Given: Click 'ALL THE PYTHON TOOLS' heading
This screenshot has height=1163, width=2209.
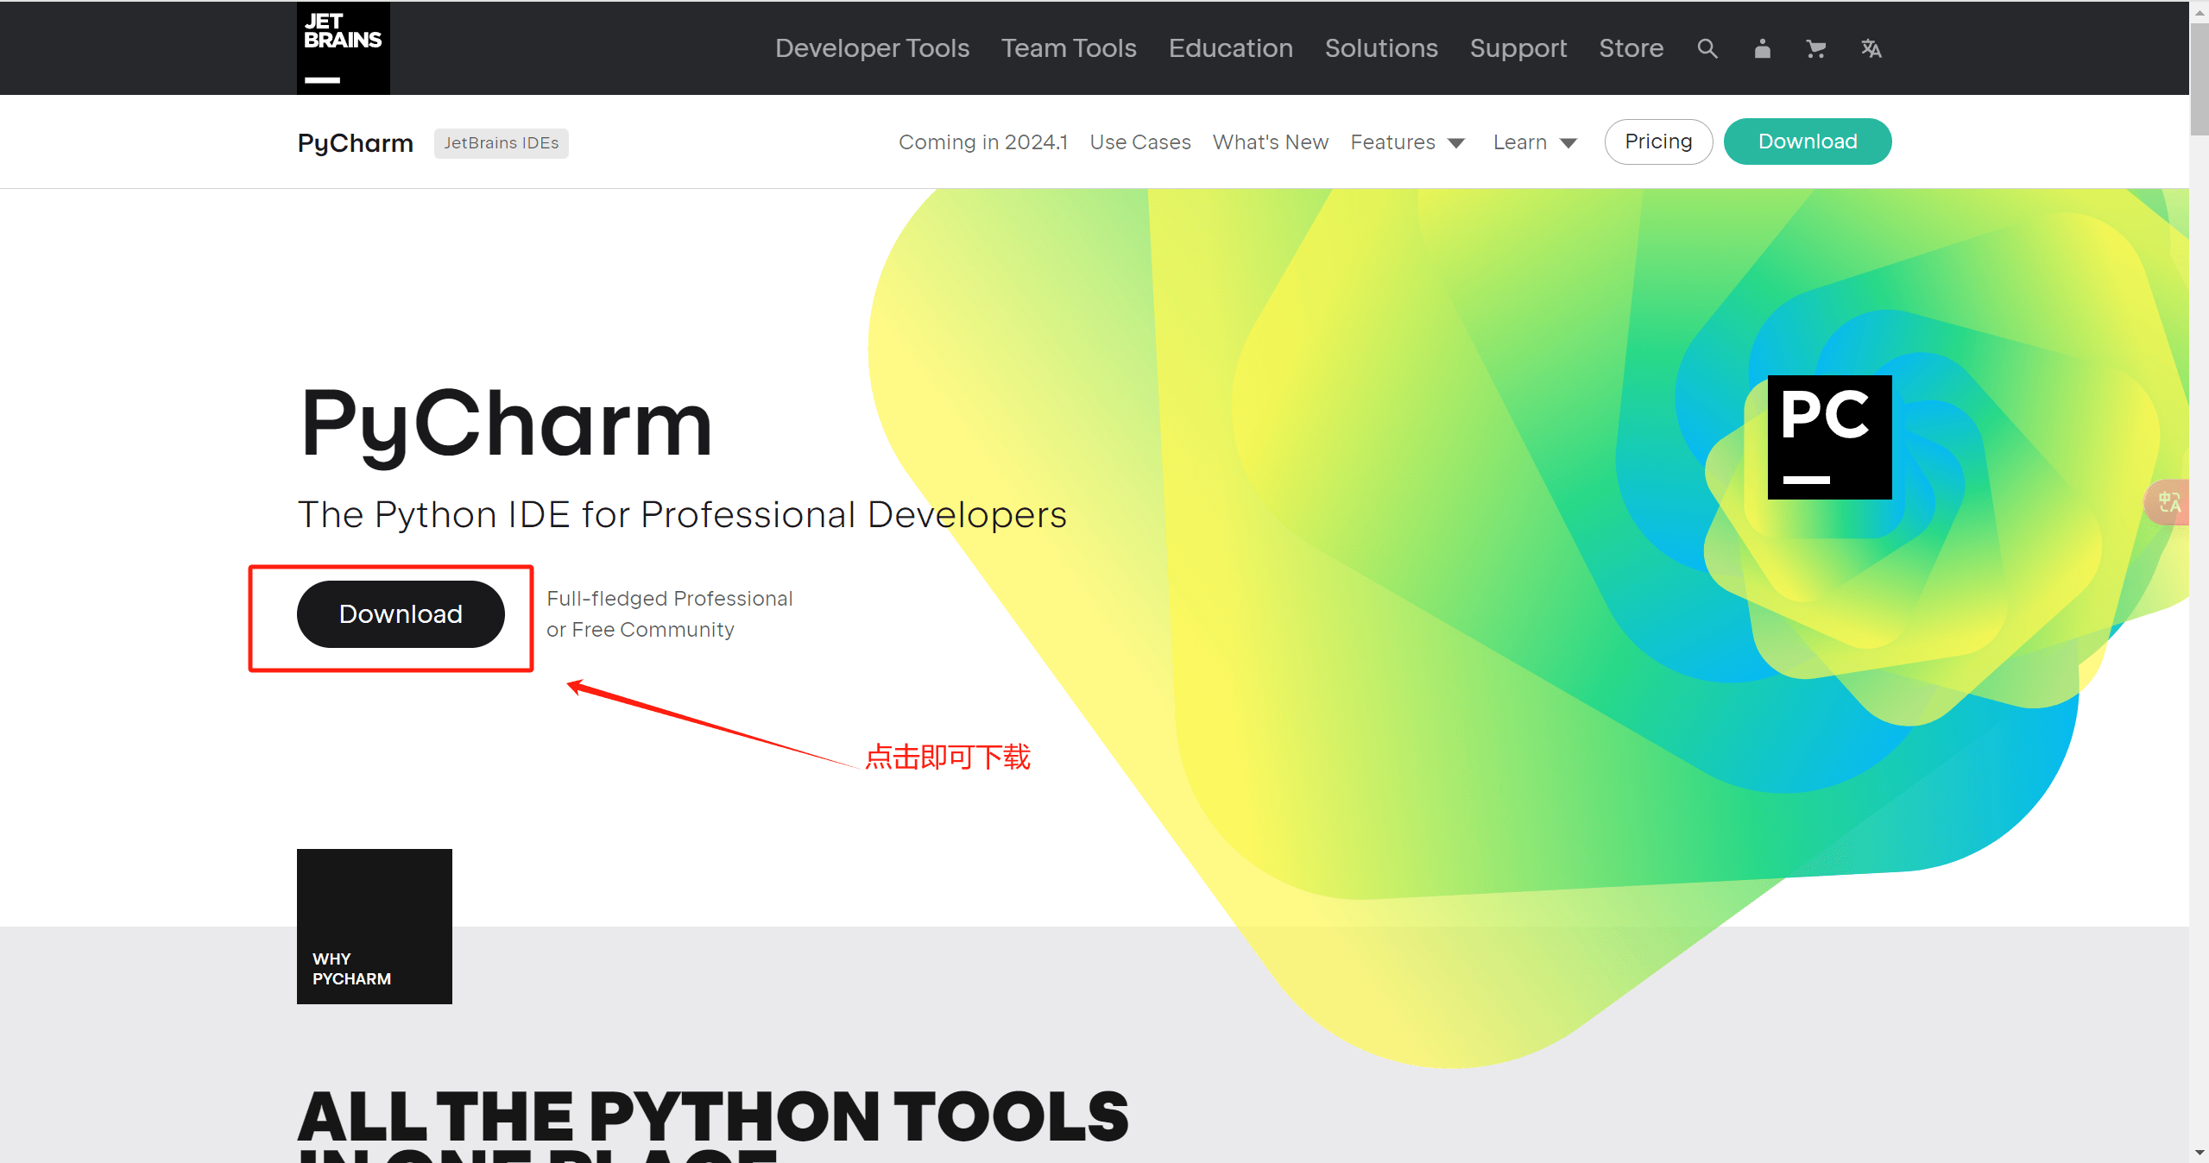Looking at the screenshot, I should coord(713,1116).
